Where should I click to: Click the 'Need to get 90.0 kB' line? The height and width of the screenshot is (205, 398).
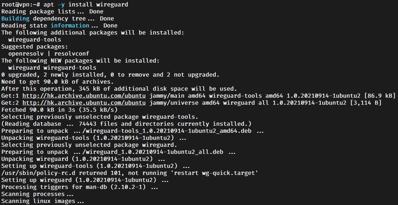click(x=58, y=82)
